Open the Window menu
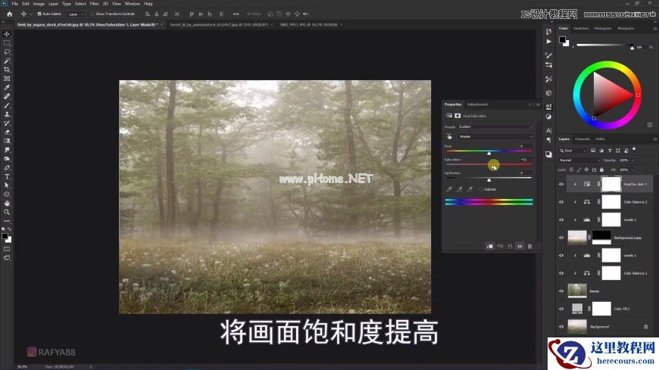659x370 pixels. pyautogui.click(x=133, y=4)
